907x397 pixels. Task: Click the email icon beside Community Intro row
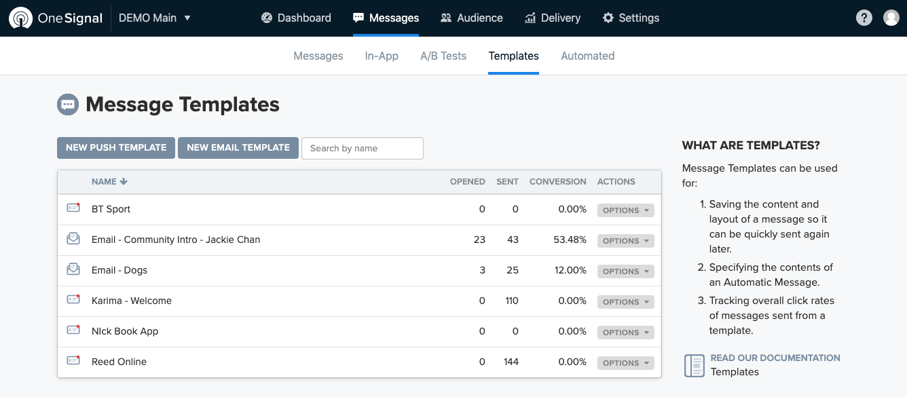point(73,239)
